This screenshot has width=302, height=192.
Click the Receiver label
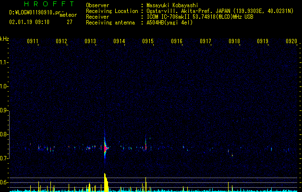pyautogui.click(x=97, y=17)
